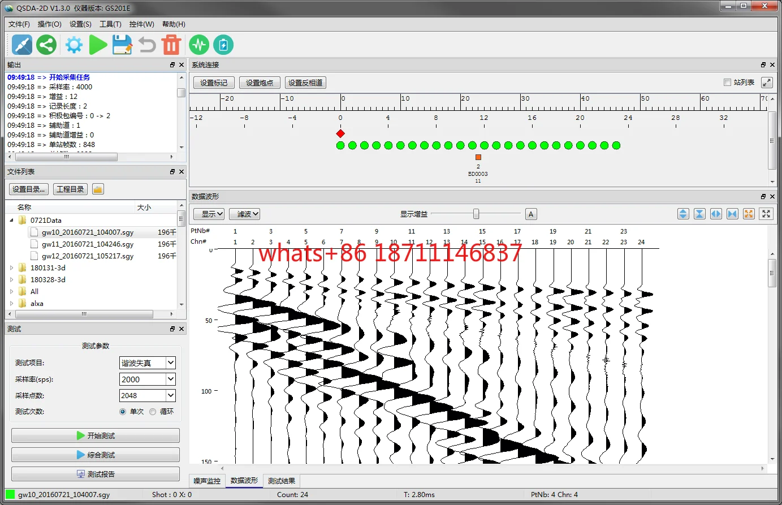Expand the 180328-3d folder
The width and height of the screenshot is (782, 505).
pos(12,280)
